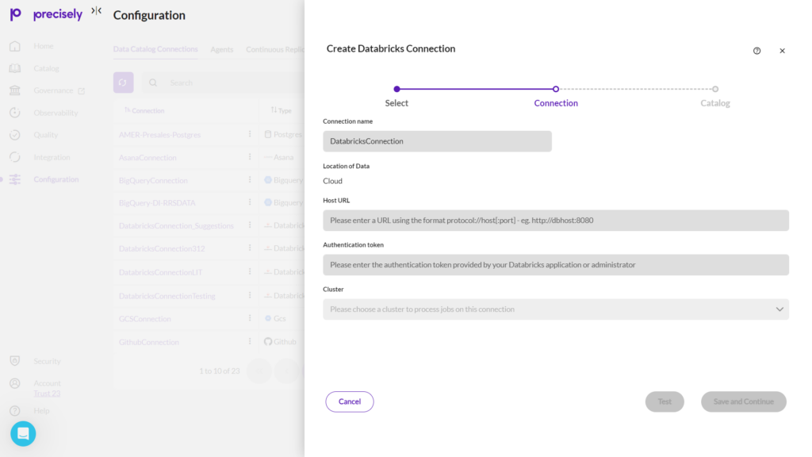Open the GithubConnection link
812x457 pixels.
(148, 342)
